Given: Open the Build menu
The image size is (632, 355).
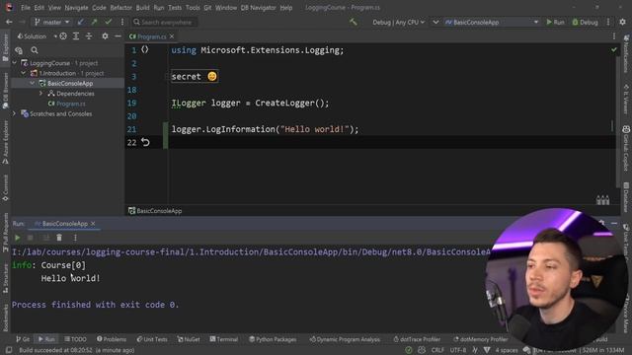Looking at the screenshot, I should 142,8.
